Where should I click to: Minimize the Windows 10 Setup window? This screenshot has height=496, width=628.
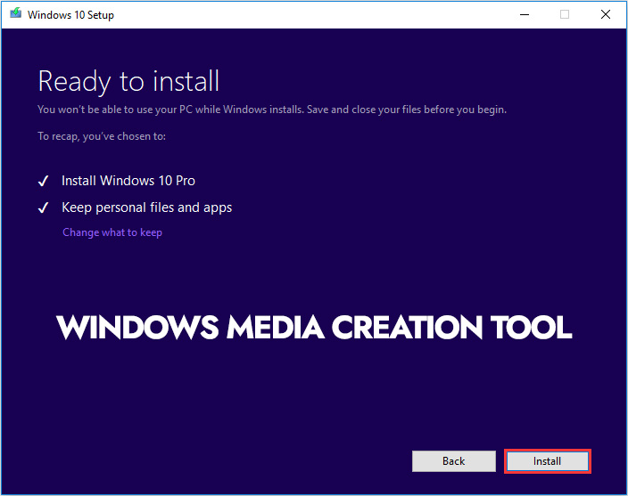tap(523, 14)
